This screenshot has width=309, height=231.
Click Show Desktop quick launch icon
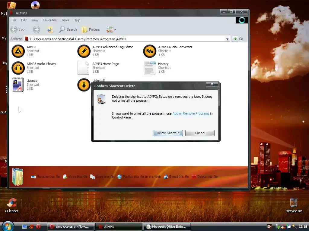(x=25, y=226)
